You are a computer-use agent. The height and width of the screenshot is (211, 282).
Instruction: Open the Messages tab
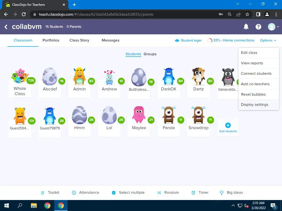[110, 40]
